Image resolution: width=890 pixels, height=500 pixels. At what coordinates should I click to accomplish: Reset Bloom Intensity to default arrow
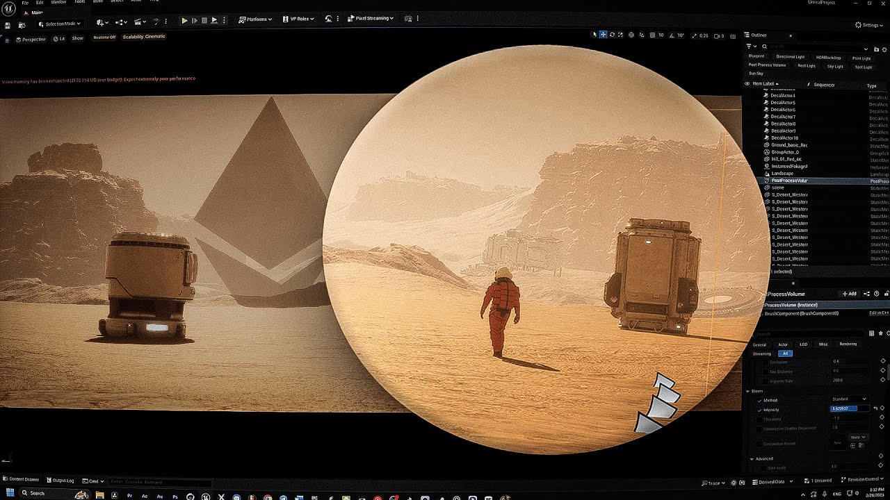[875, 408]
